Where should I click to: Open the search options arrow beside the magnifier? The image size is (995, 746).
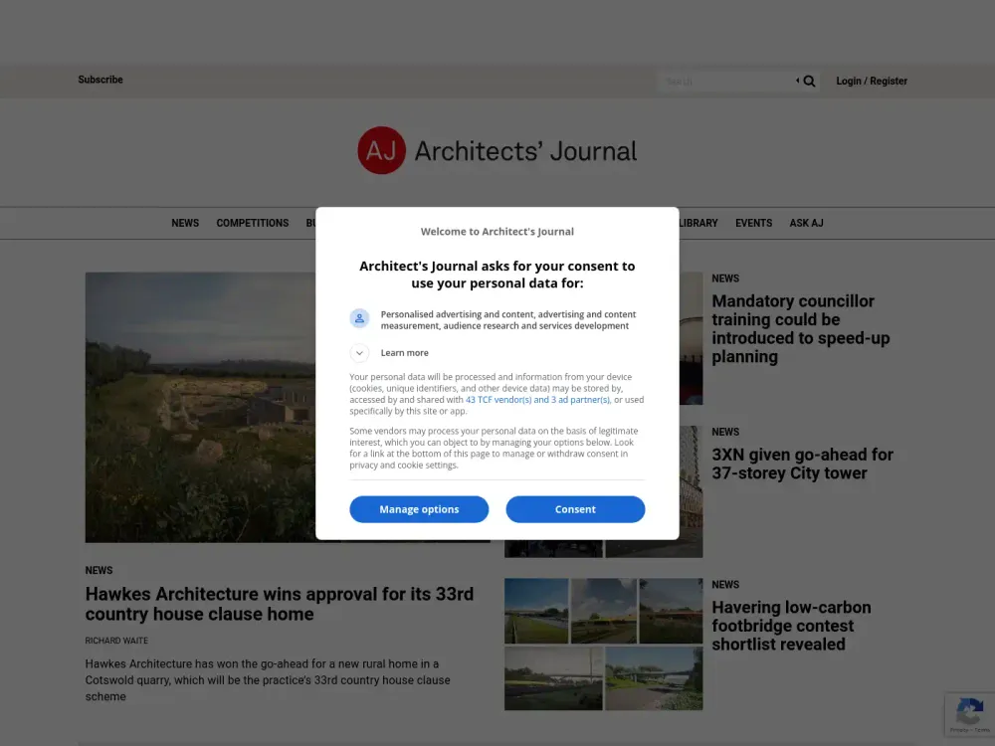tap(796, 81)
